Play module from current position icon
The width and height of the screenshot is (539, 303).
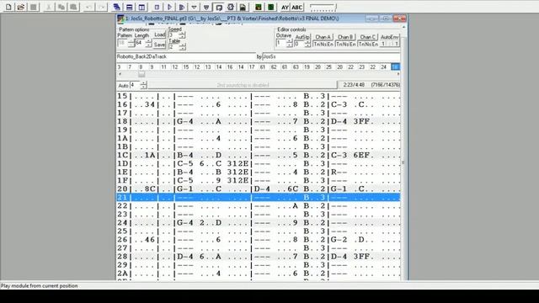click(169, 7)
